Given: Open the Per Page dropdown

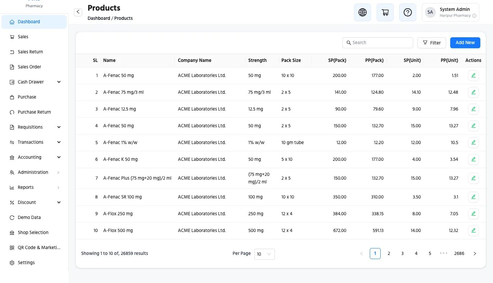Looking at the screenshot, I should point(264,254).
